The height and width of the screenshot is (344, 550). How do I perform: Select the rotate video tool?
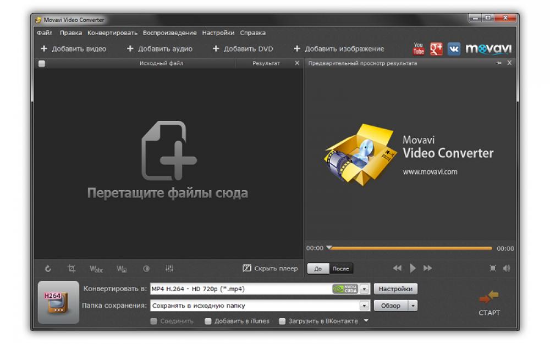(x=48, y=268)
